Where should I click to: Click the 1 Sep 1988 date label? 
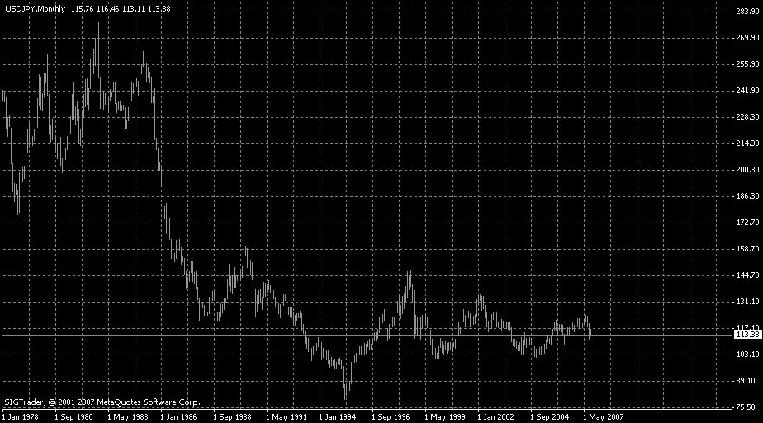click(x=232, y=416)
